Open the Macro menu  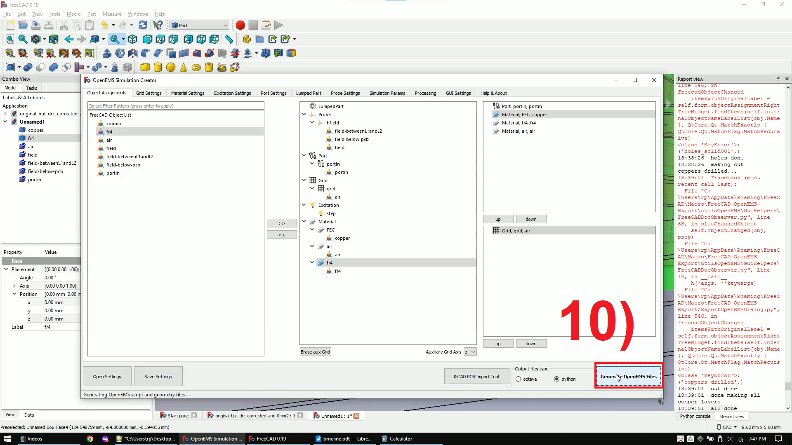74,14
